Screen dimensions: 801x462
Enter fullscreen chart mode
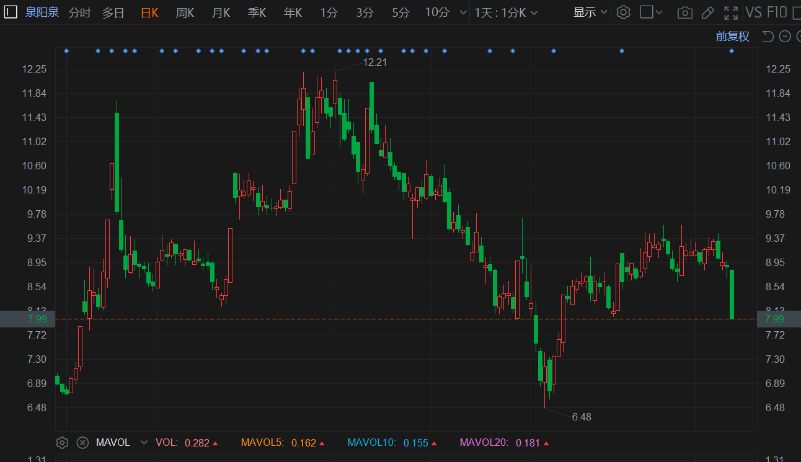(x=731, y=12)
